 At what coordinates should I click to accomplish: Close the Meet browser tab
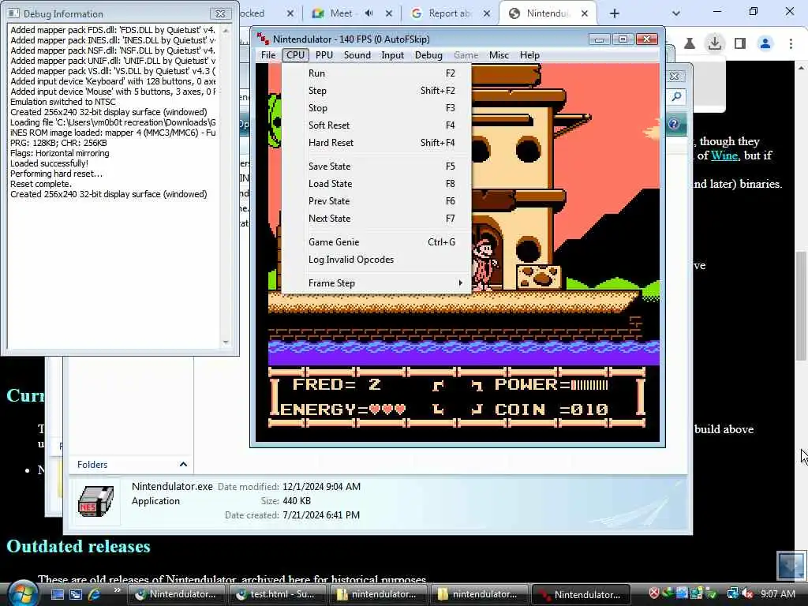pyautogui.click(x=389, y=13)
